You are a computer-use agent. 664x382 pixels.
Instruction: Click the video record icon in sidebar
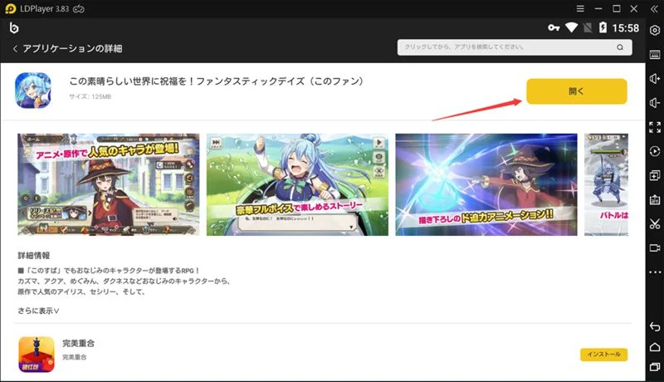pos(655,247)
